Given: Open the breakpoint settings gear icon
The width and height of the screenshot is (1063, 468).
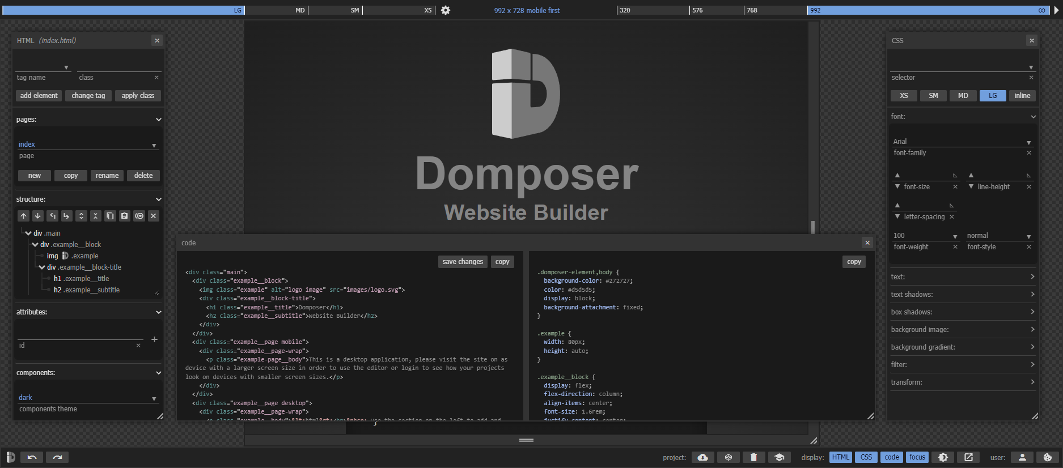Looking at the screenshot, I should [446, 10].
